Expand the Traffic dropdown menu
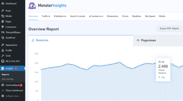 pos(46,16)
